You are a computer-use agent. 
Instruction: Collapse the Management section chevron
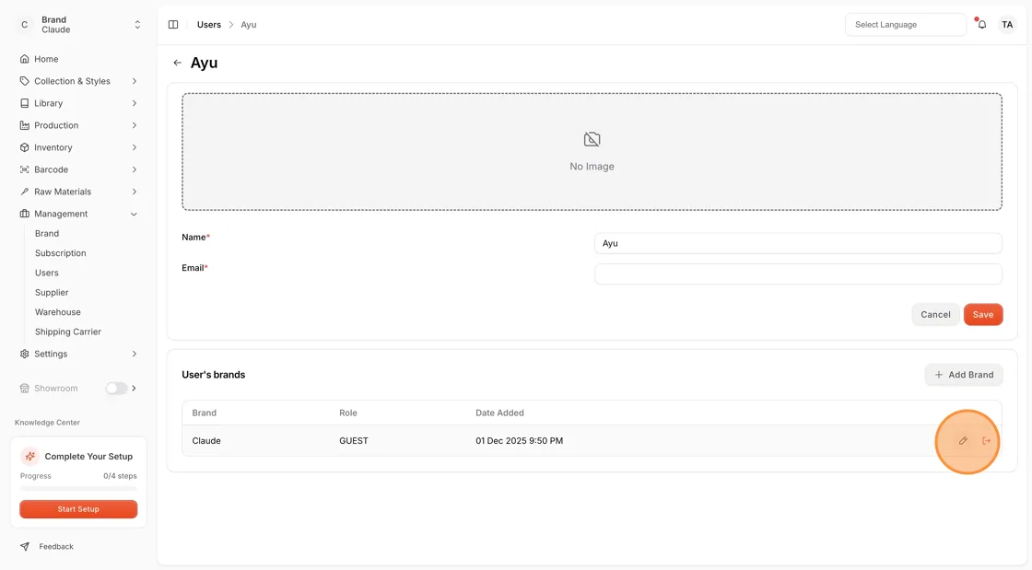point(135,215)
